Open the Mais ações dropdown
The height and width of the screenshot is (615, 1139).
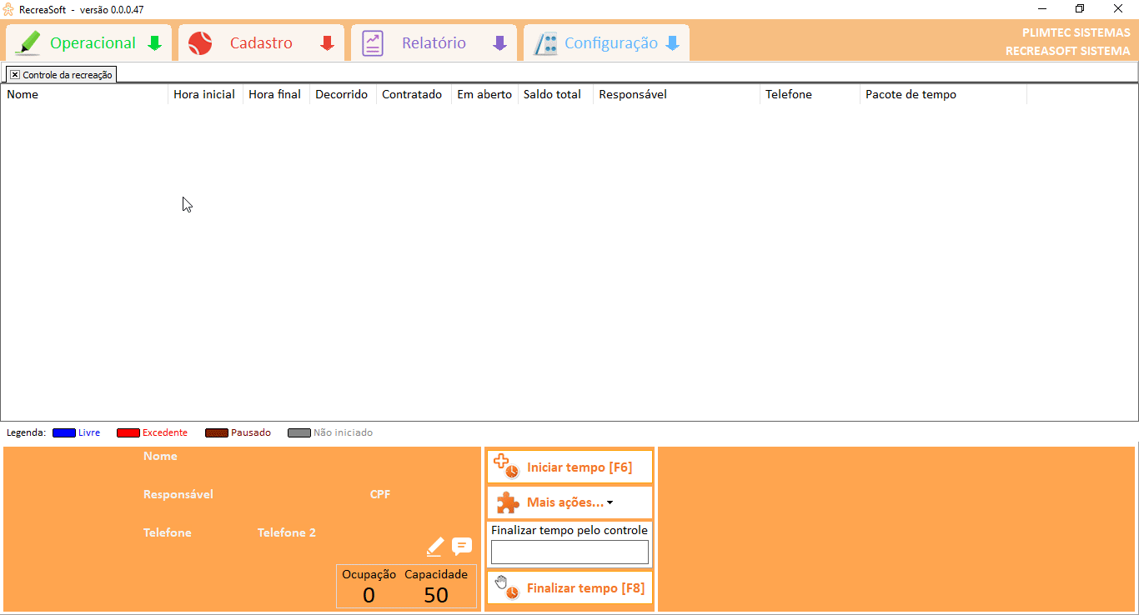pos(569,502)
